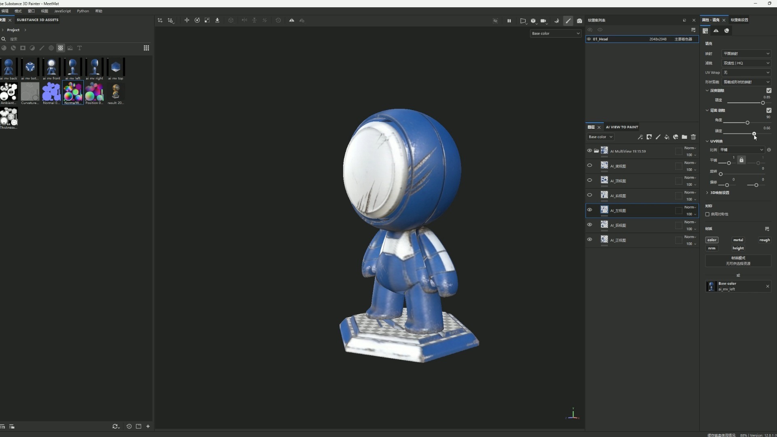Open the UV Wrap dropdown

(x=746, y=72)
